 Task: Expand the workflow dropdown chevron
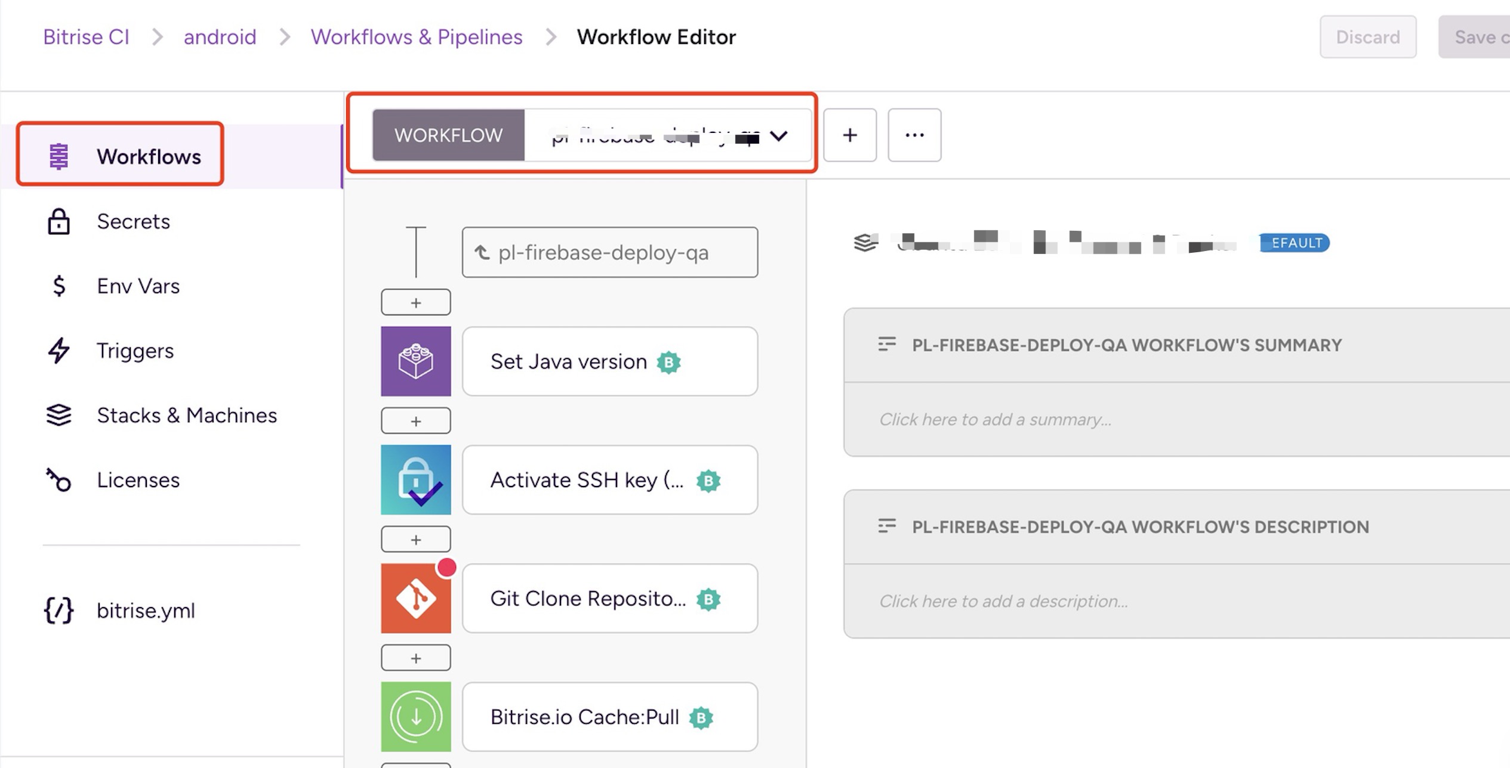click(779, 136)
